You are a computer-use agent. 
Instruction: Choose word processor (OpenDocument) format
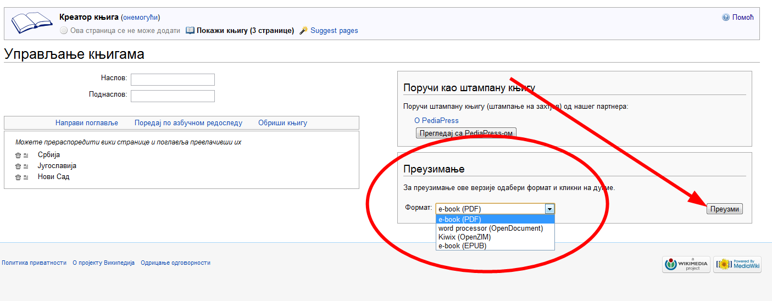coord(490,228)
